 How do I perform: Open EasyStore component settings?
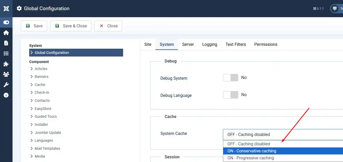coord(43,109)
